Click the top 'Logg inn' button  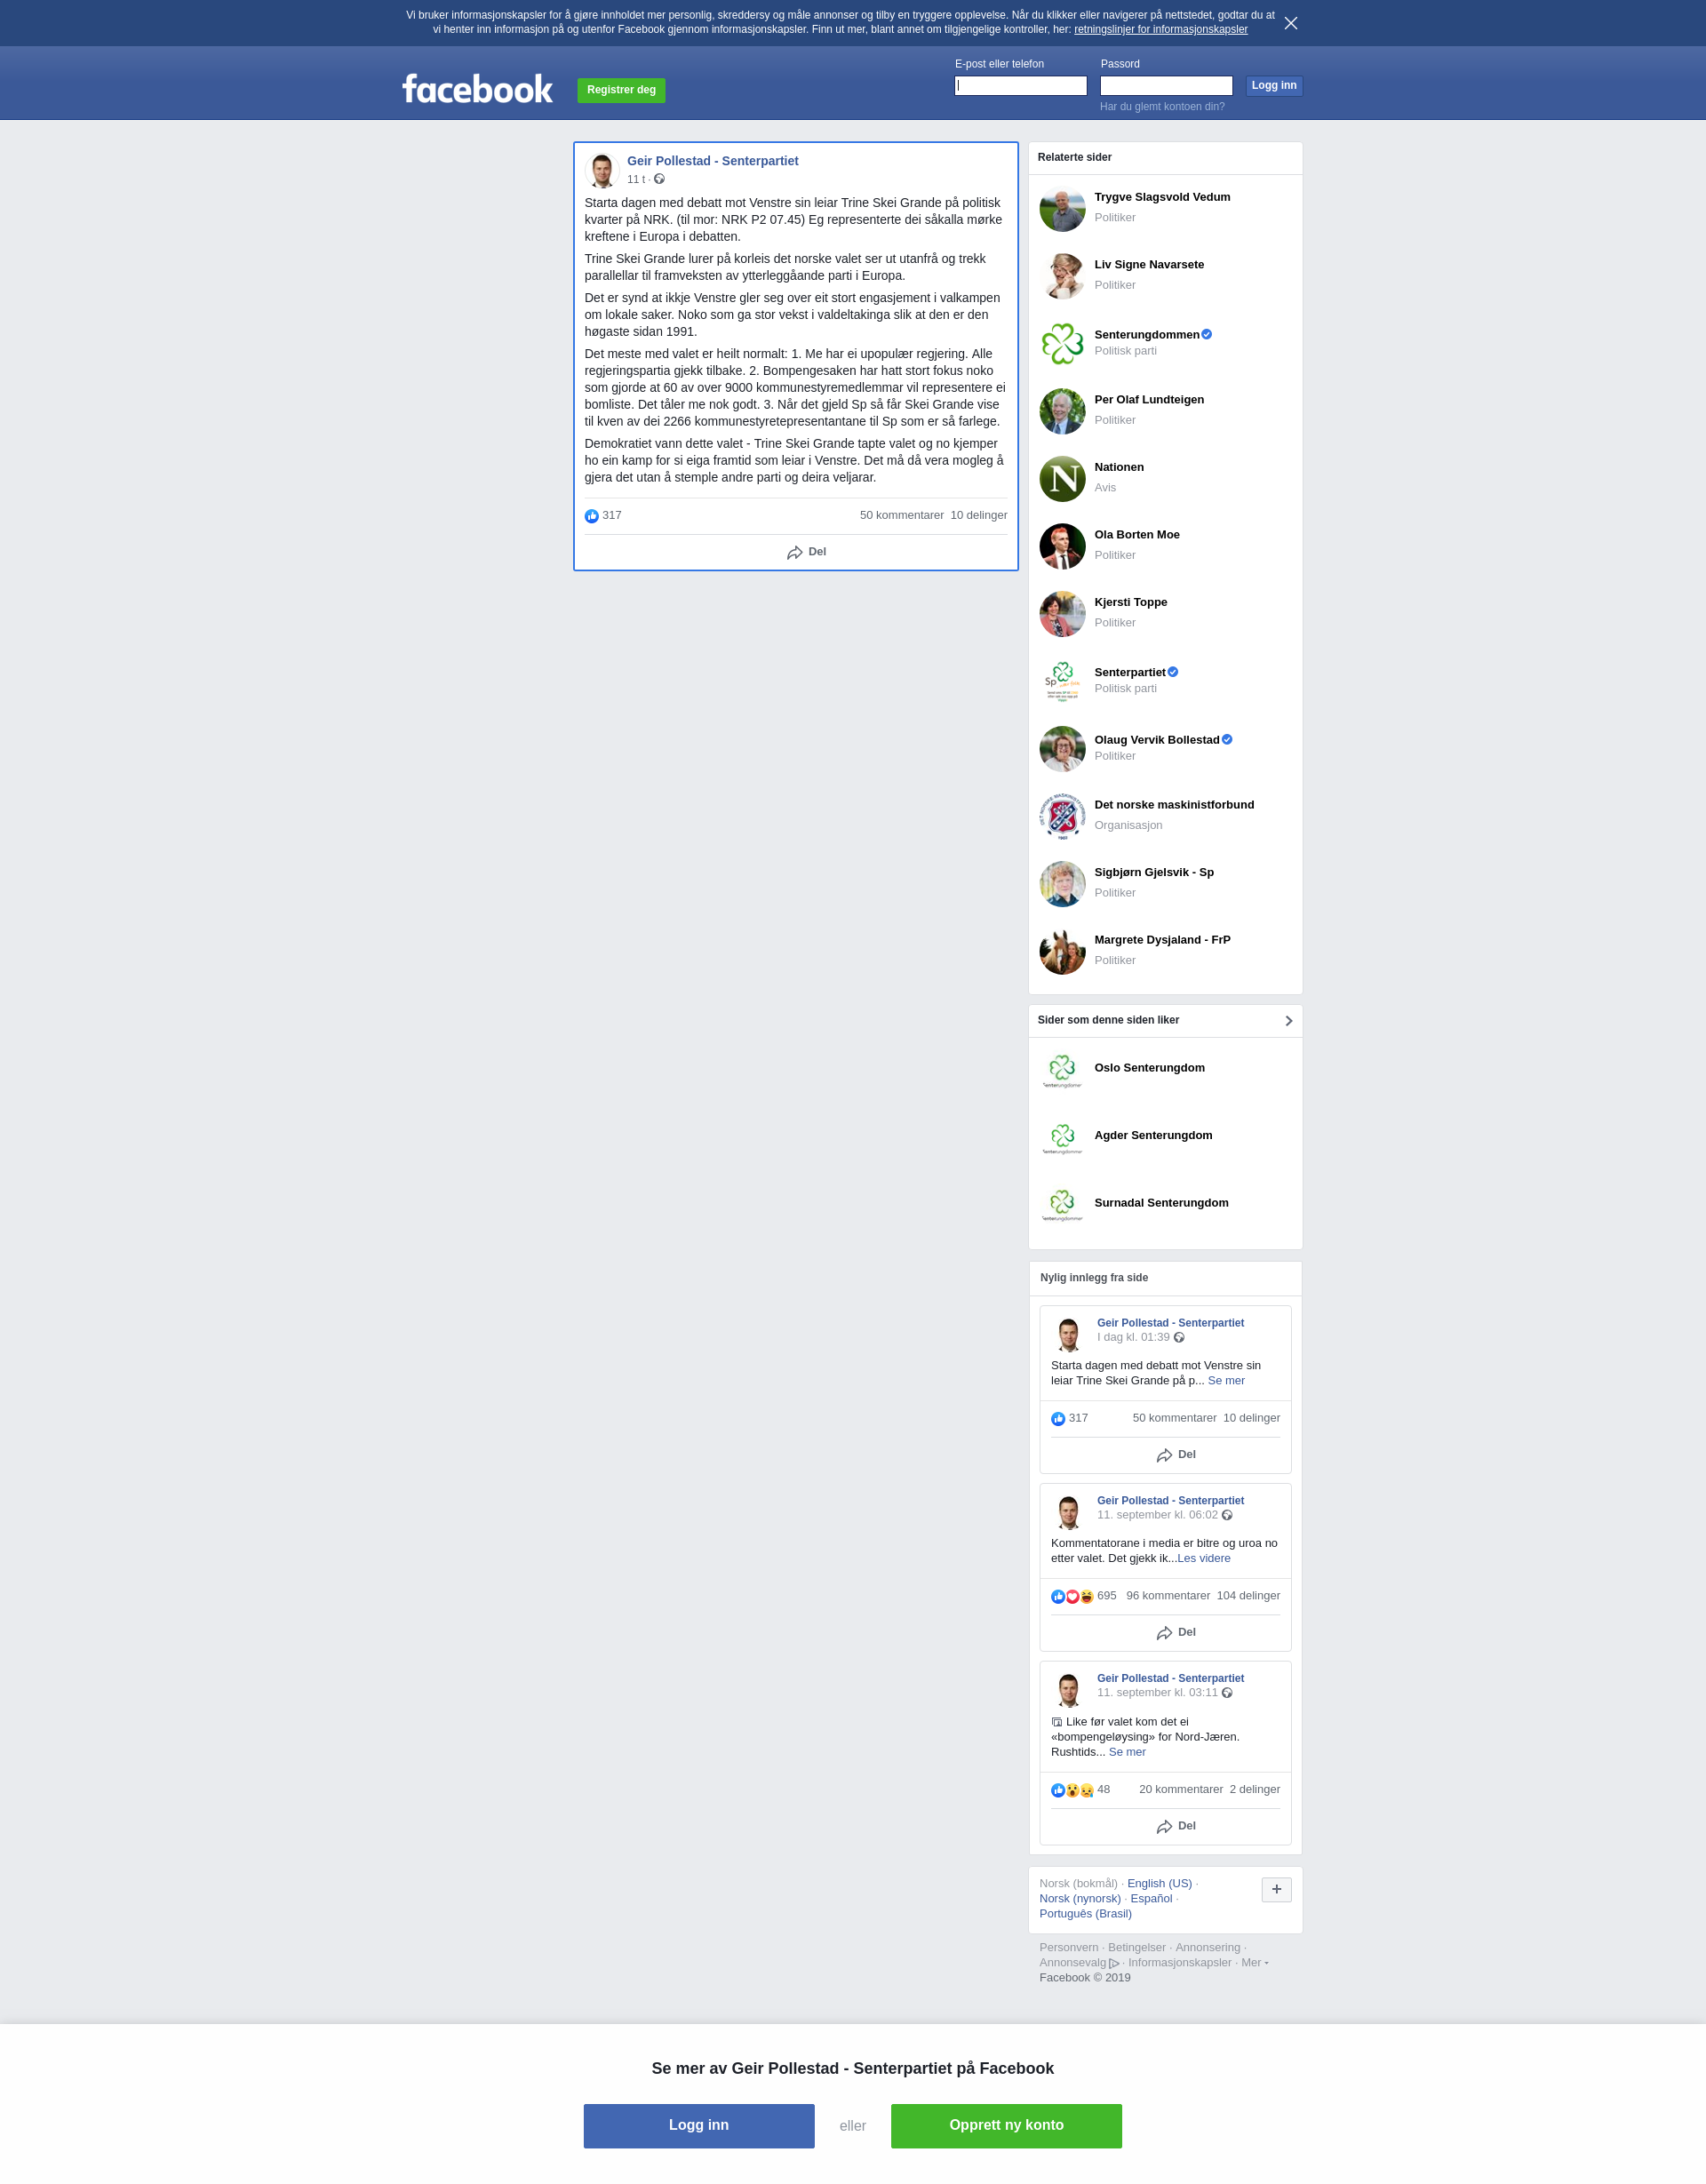click(1274, 86)
